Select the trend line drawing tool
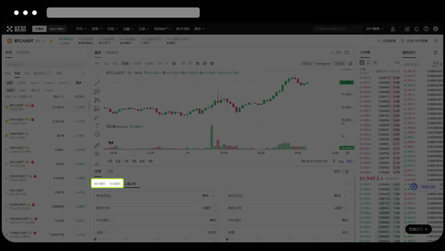Viewport: 445px width, 251px height. pyautogui.click(x=97, y=83)
